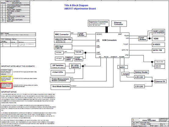This screenshot has width=169, height=127.
Task: Click the Boot Mode Switches block
Action: point(60,87)
